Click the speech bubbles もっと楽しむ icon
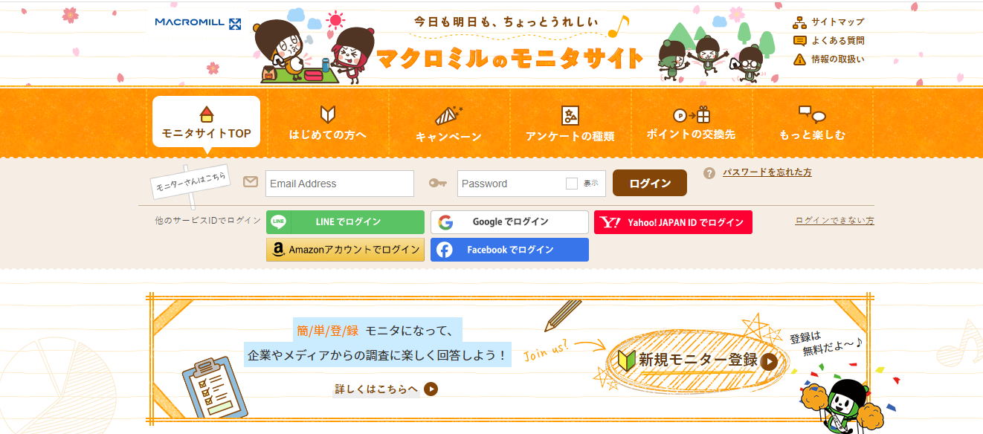The width and height of the screenshot is (983, 434). coord(812,114)
